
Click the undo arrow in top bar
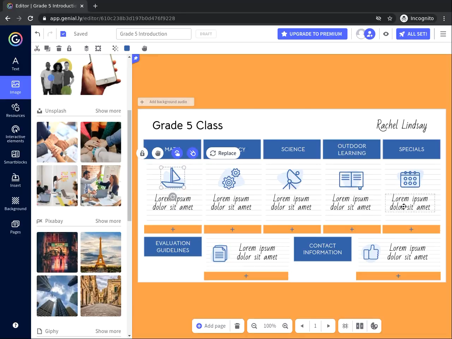tap(37, 34)
